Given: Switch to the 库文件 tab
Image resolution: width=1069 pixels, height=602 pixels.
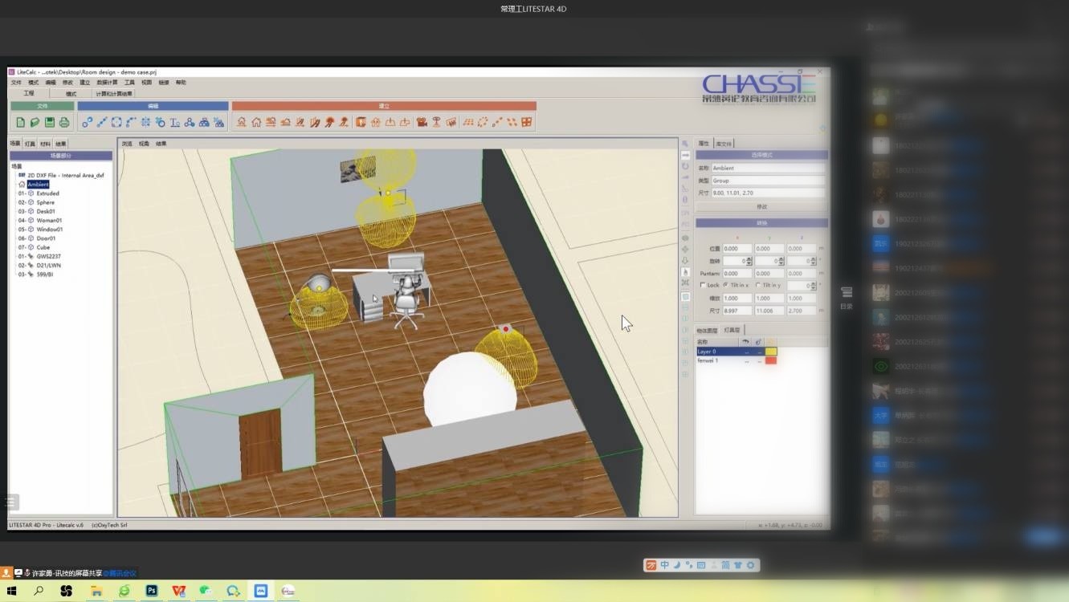Looking at the screenshot, I should [x=724, y=144].
